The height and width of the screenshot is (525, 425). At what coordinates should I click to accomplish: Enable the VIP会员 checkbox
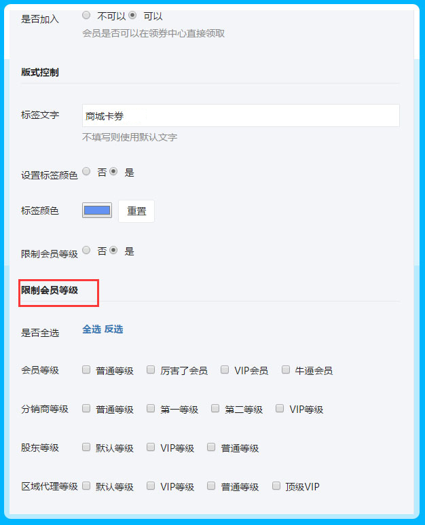(224, 370)
